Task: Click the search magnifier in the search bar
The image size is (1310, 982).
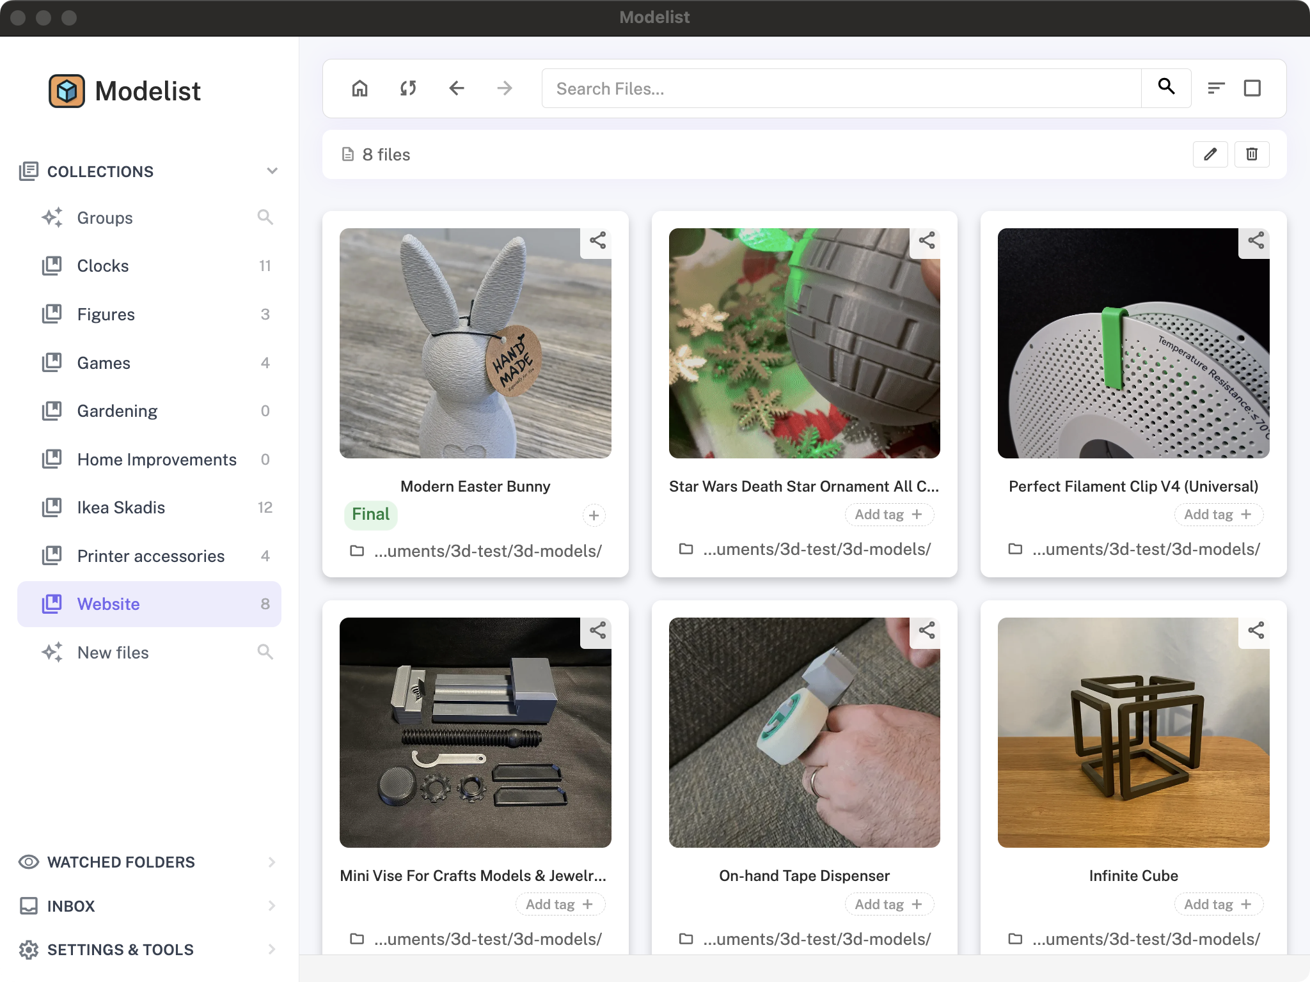Action: pos(1165,88)
